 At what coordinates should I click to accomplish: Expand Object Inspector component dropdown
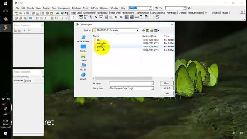coord(42,76)
